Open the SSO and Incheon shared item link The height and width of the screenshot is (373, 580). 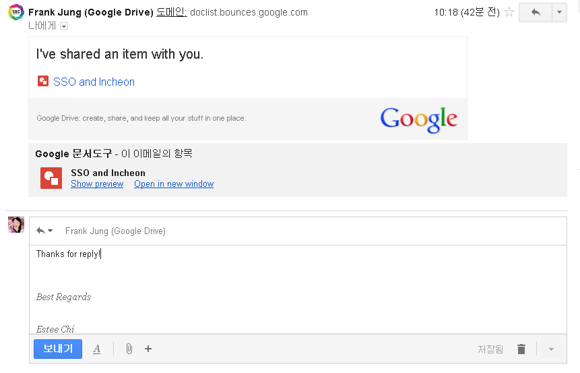coord(94,82)
